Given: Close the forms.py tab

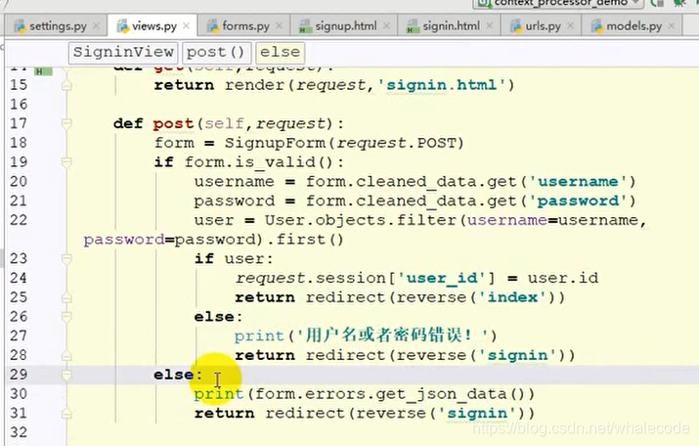Looking at the screenshot, I should 279,26.
